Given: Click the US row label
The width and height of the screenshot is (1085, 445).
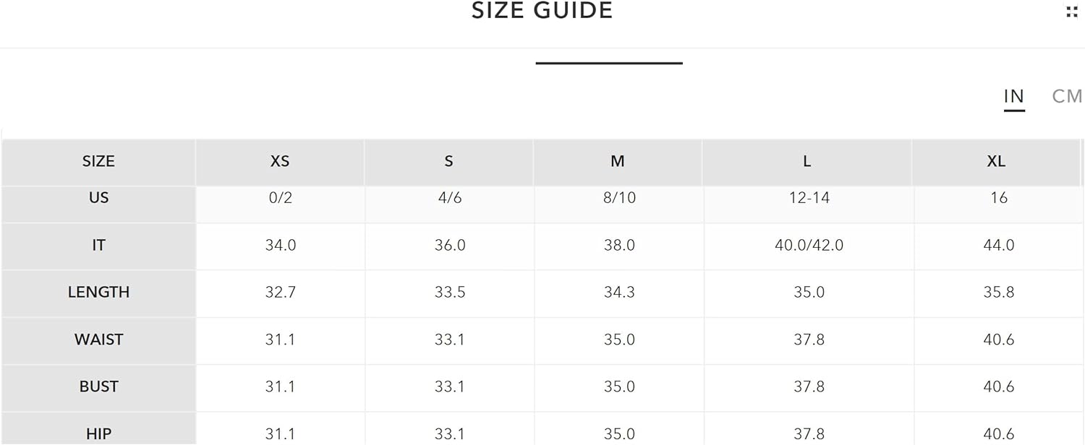Looking at the screenshot, I should tap(98, 198).
